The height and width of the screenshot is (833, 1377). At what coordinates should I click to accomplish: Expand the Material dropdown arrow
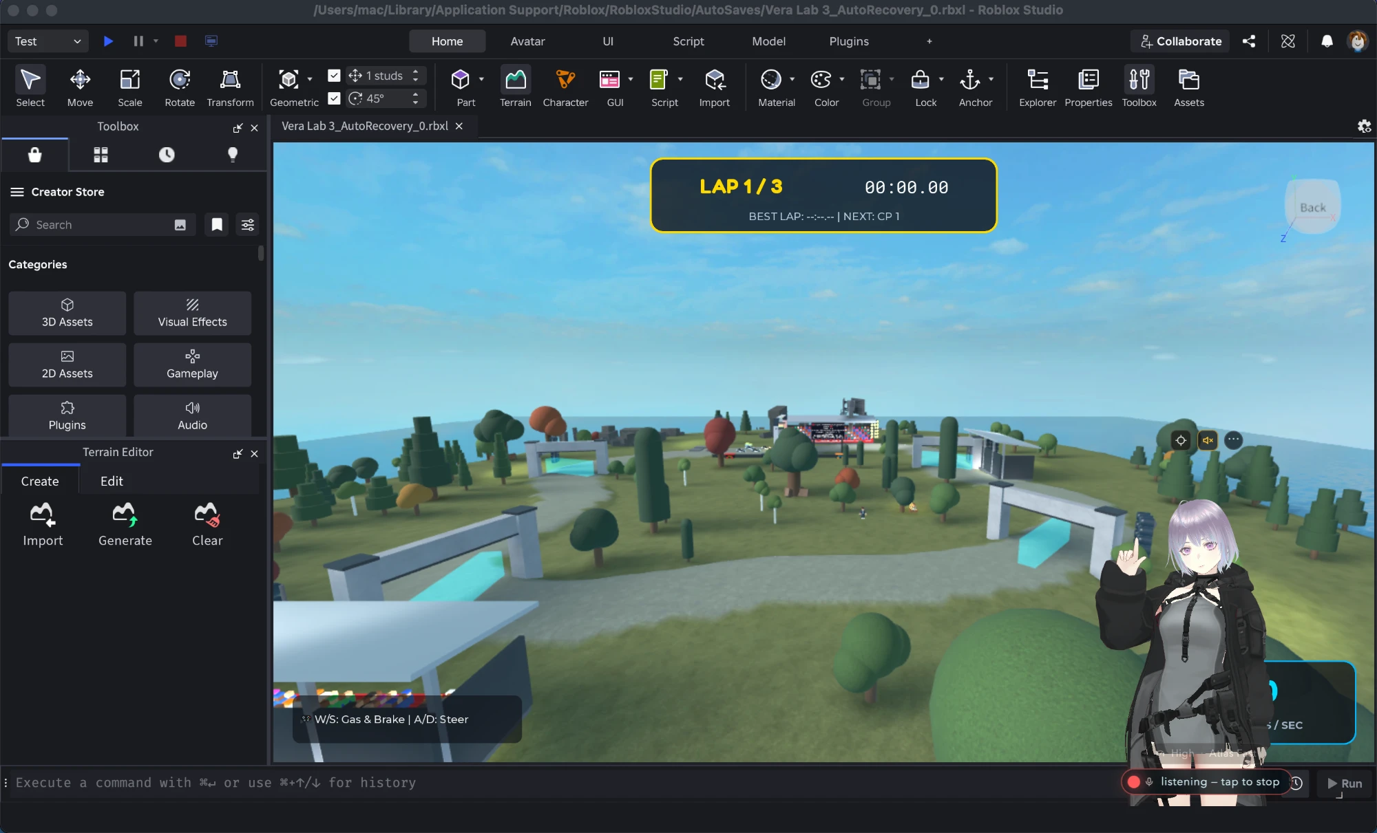click(x=792, y=79)
